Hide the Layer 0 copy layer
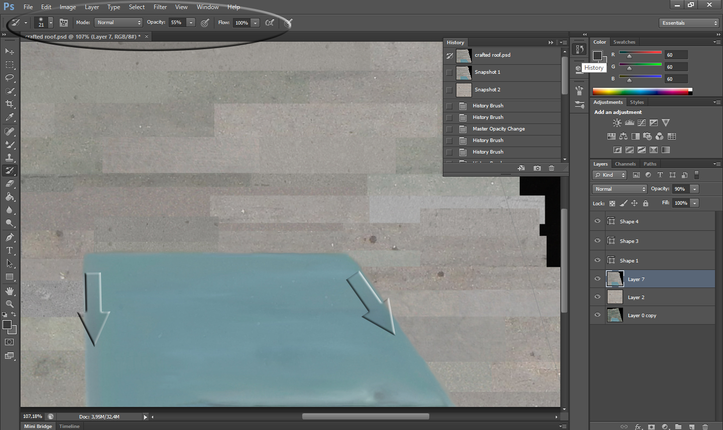 click(x=597, y=315)
